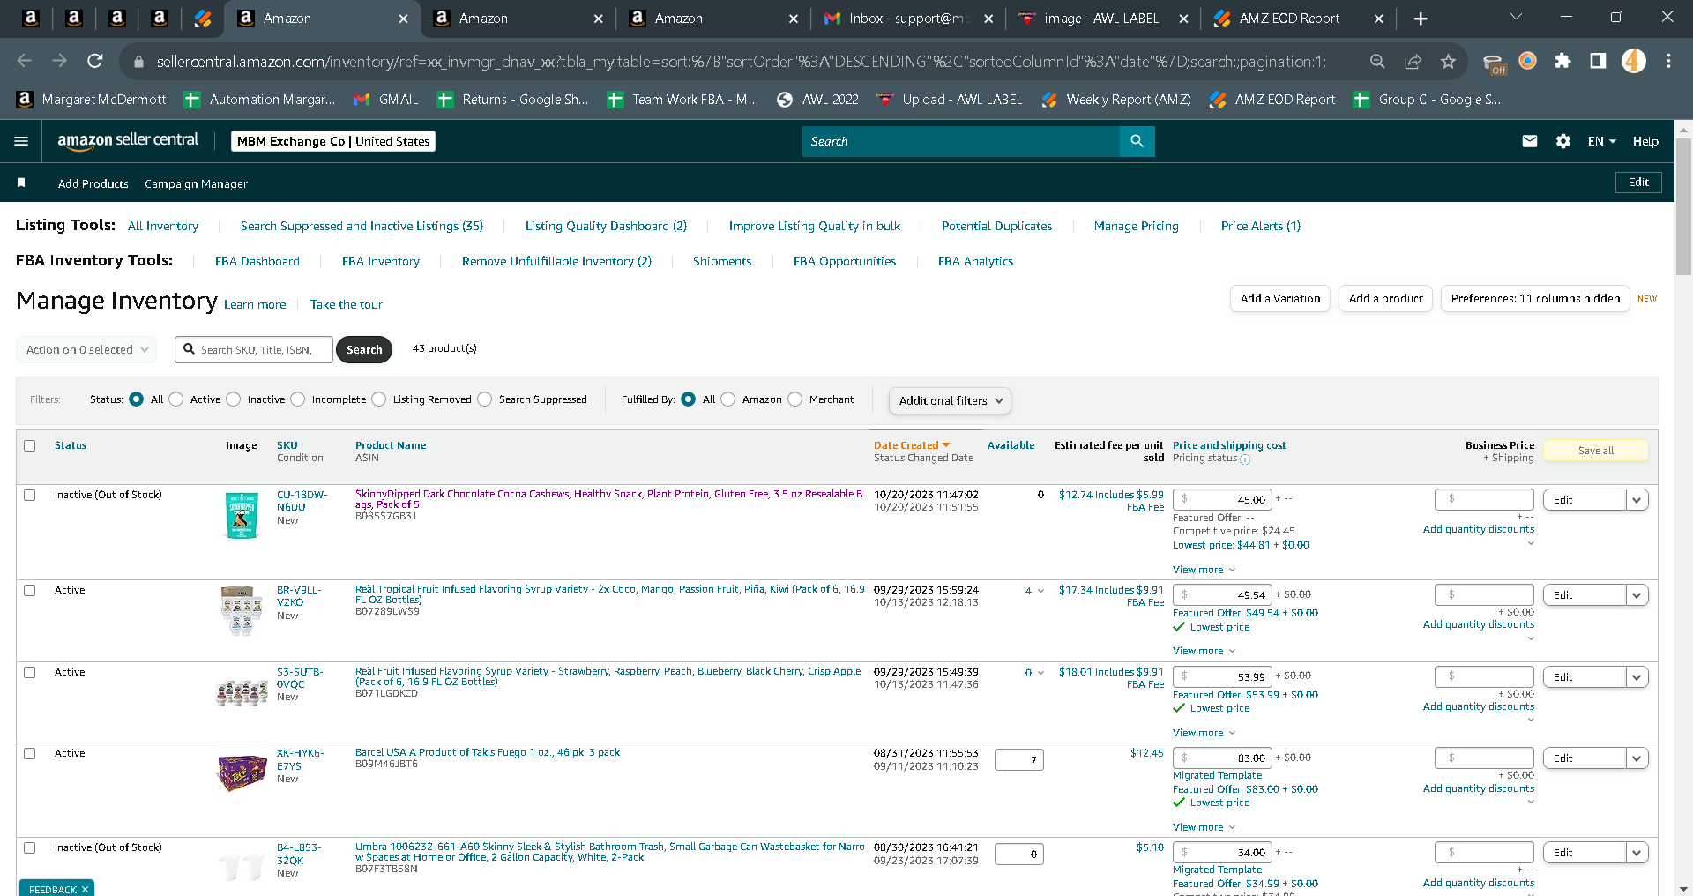1693x896 pixels.
Task: Open the browser tab search chevron
Action: (1516, 17)
